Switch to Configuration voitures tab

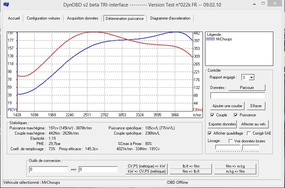click(43, 18)
